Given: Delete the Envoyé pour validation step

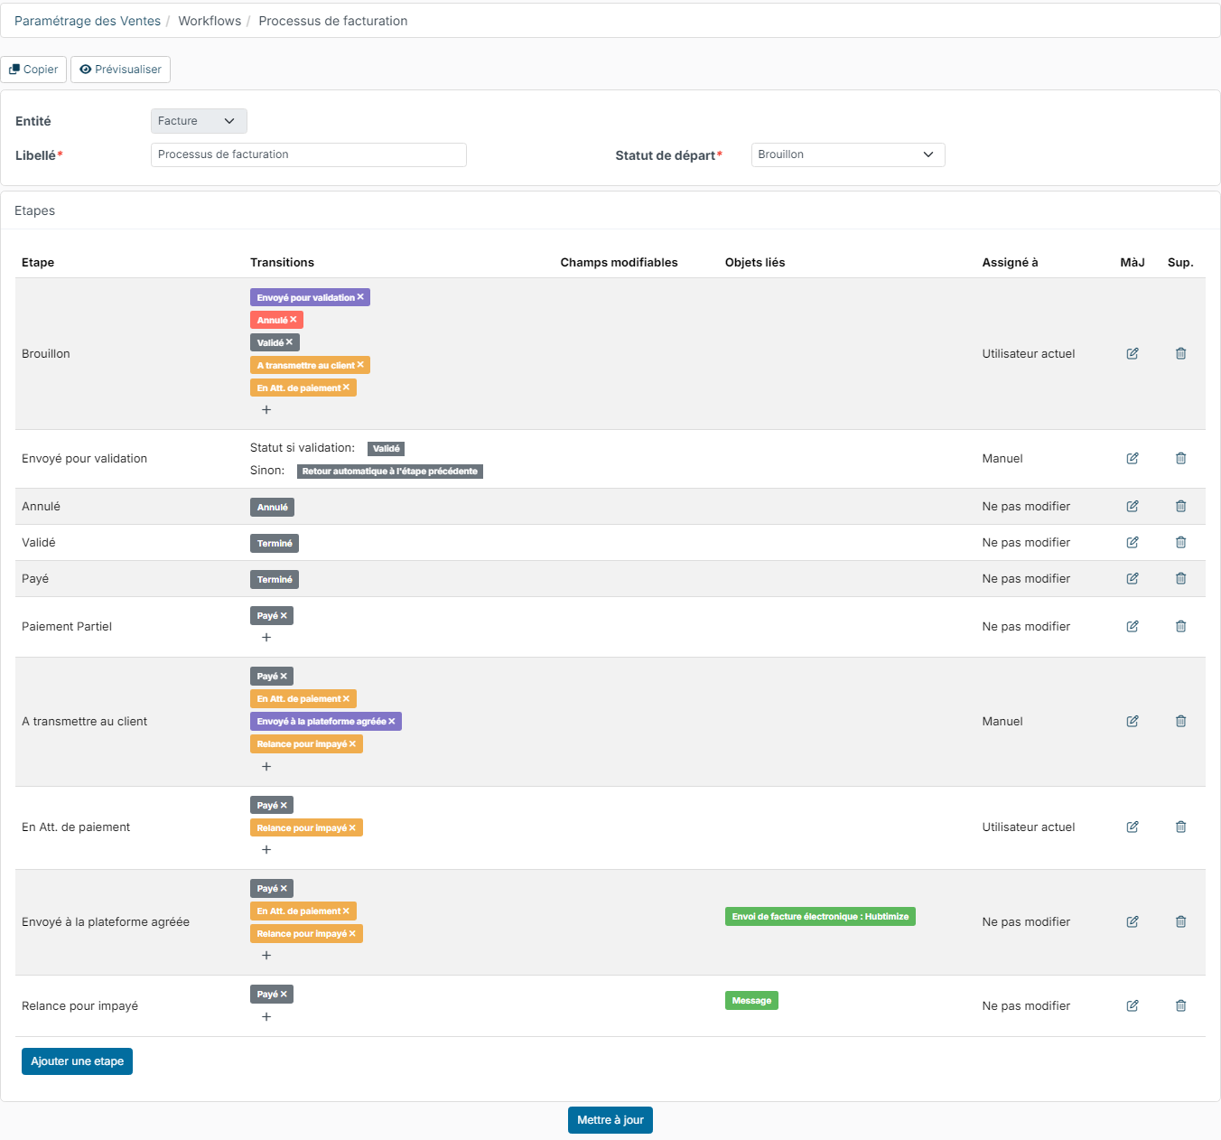Looking at the screenshot, I should [1180, 459].
